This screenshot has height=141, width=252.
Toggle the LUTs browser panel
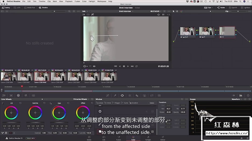point(17,7)
